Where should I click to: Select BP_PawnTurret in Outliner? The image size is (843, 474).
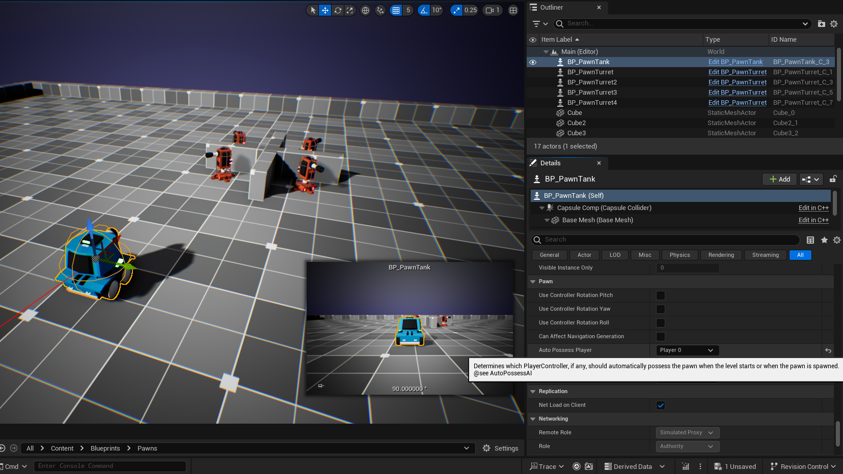point(590,72)
